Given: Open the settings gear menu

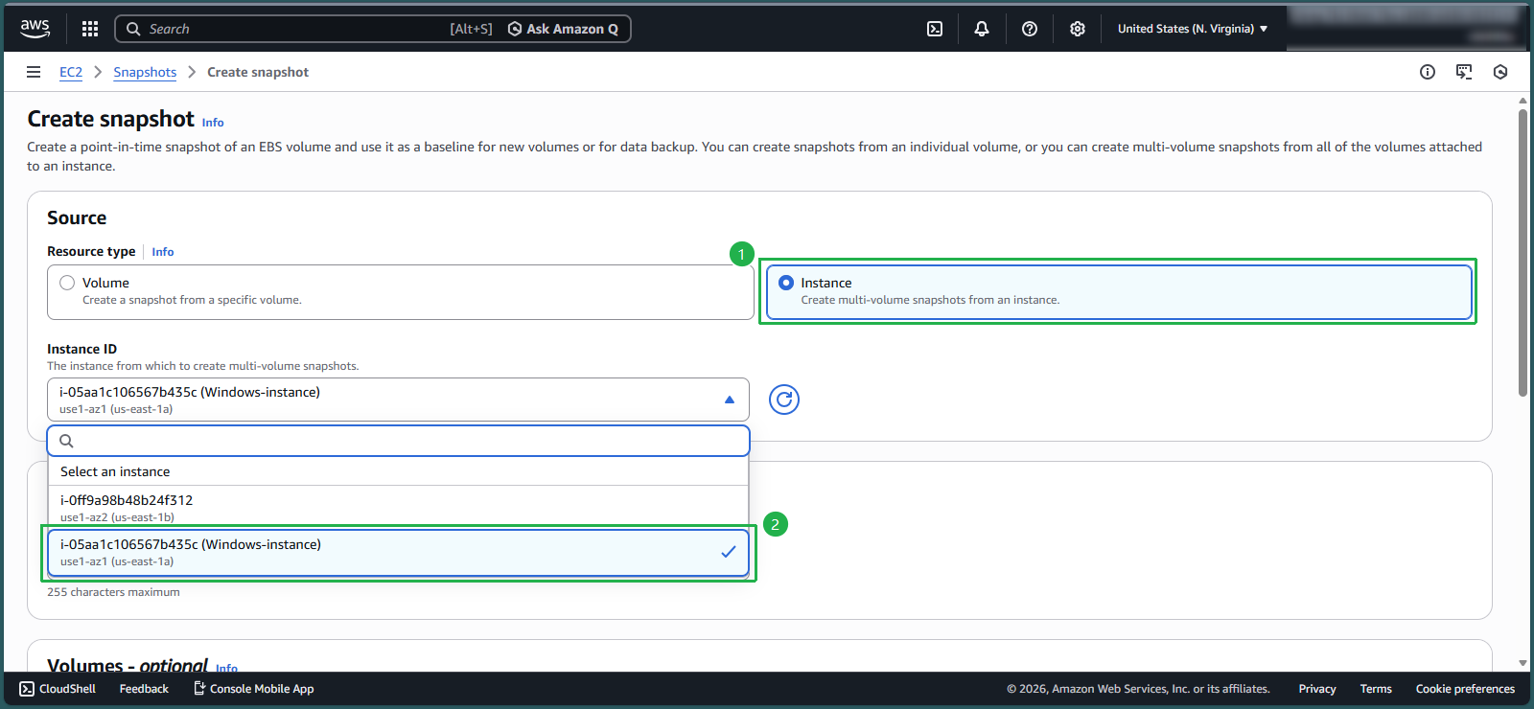Looking at the screenshot, I should tap(1078, 29).
